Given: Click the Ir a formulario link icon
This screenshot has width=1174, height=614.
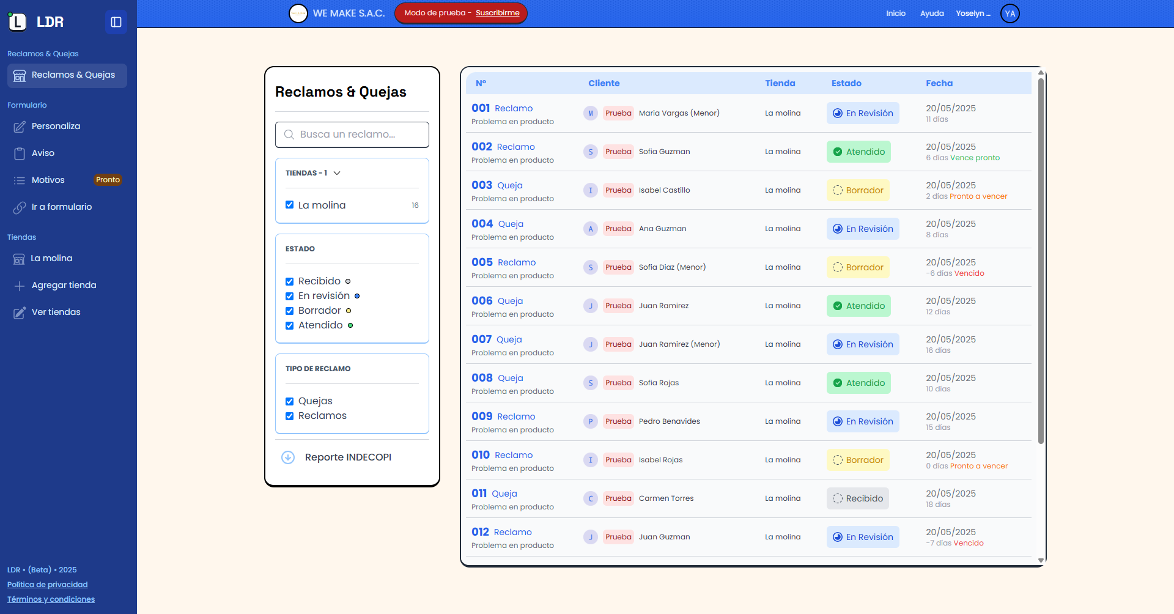Looking at the screenshot, I should pos(20,207).
